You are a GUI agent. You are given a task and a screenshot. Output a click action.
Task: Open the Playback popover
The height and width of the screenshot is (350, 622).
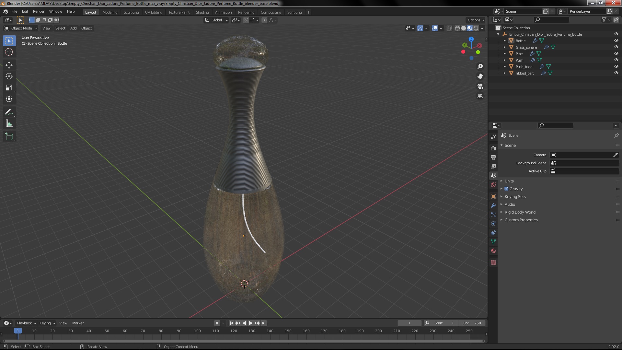pos(26,323)
